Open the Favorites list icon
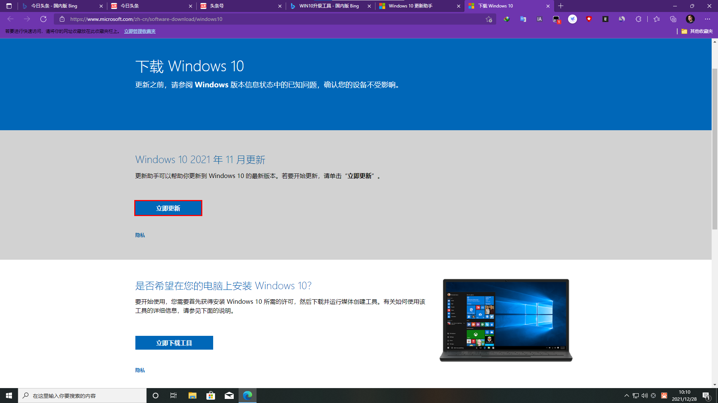718x403 pixels. [657, 19]
